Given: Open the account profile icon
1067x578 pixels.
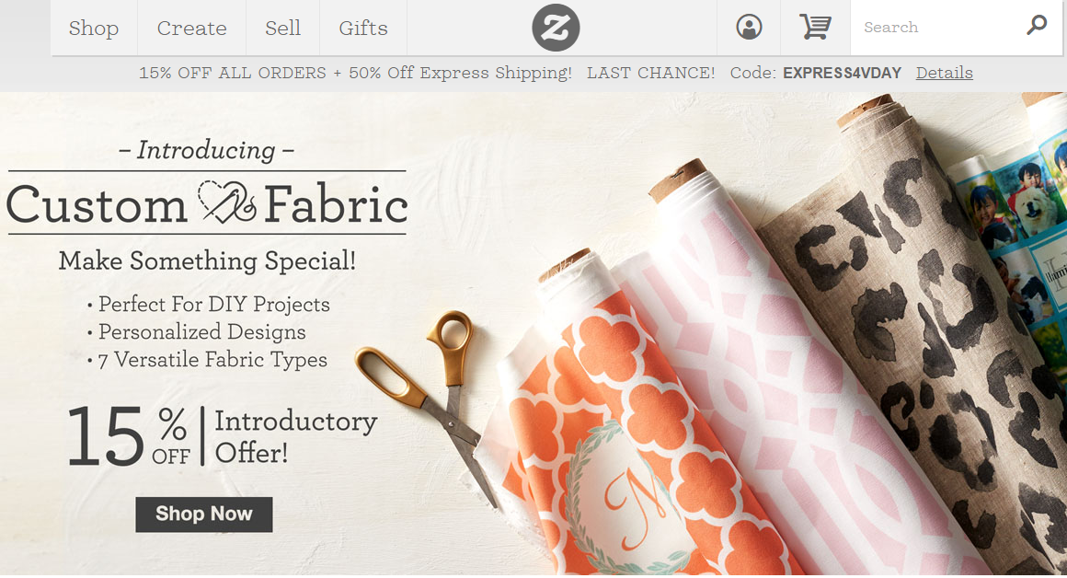Looking at the screenshot, I should click(x=749, y=28).
